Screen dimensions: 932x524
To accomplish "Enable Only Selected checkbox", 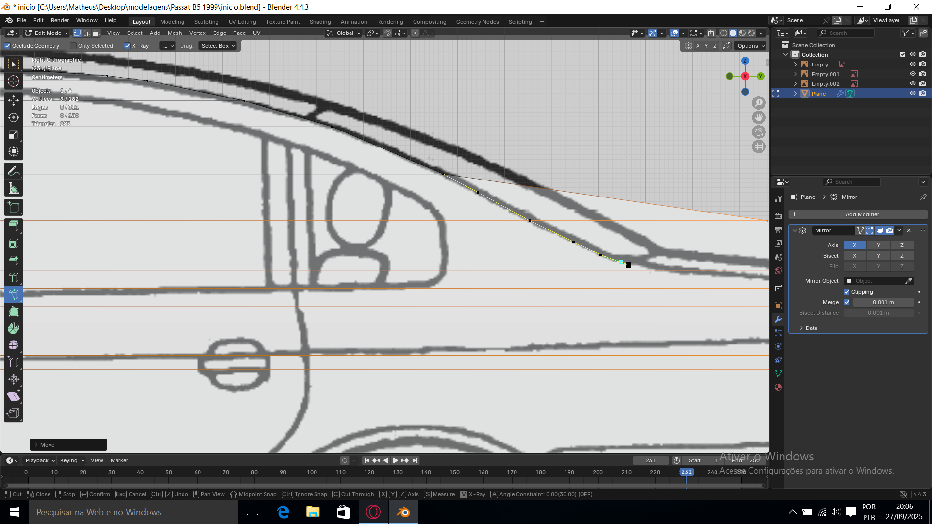I will (x=73, y=46).
